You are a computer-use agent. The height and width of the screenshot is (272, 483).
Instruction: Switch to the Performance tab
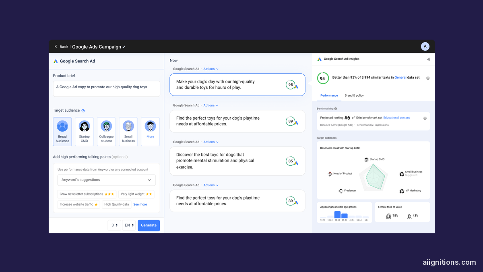[x=329, y=96]
